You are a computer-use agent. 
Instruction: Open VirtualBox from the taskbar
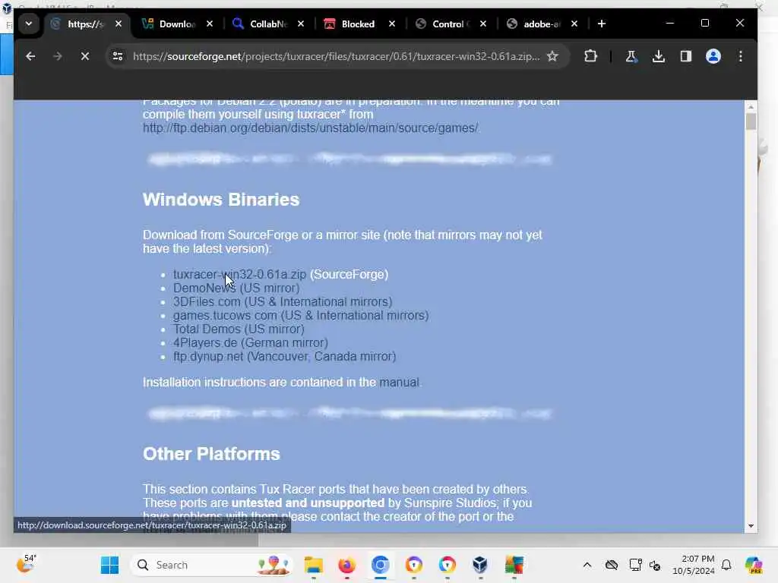[x=480, y=565]
